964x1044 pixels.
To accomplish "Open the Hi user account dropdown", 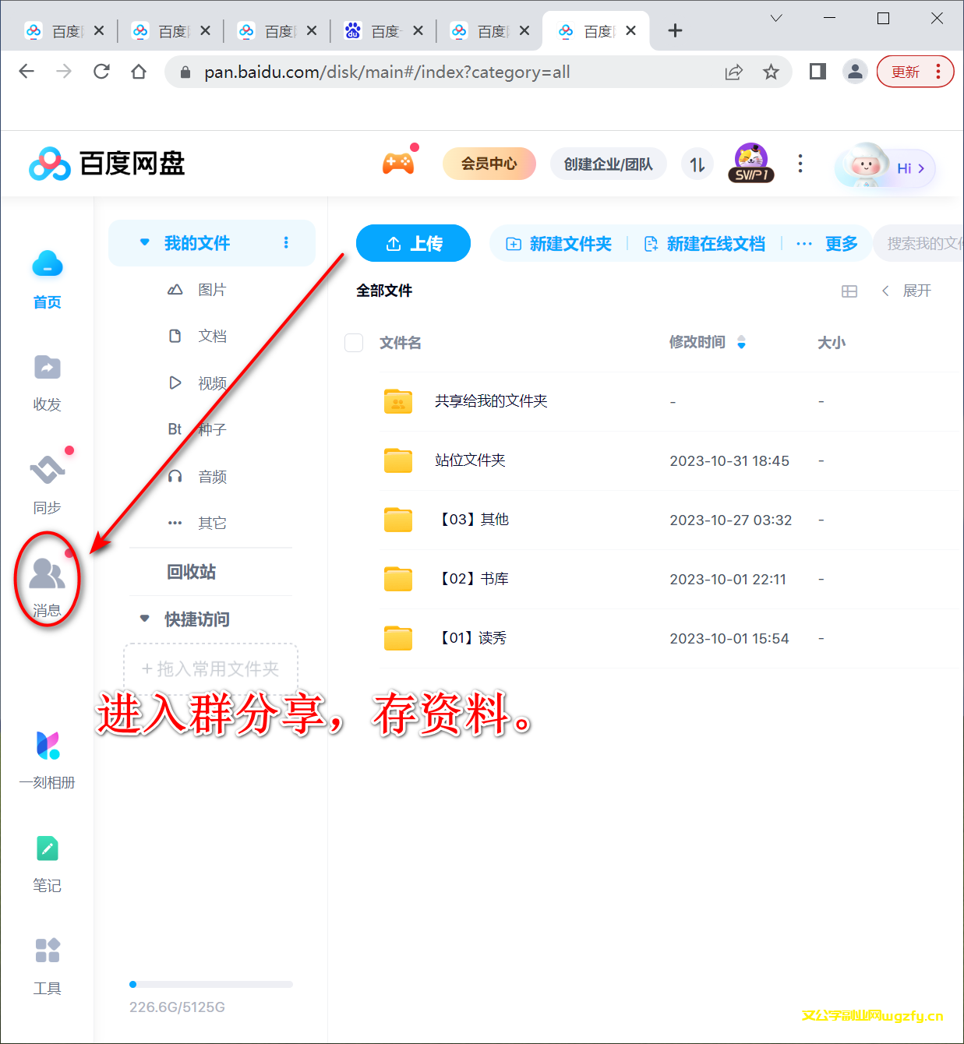I will coord(885,167).
